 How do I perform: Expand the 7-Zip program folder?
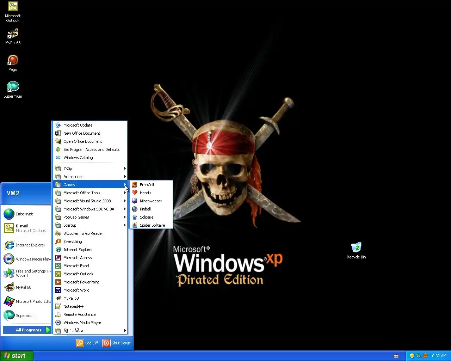coord(90,169)
